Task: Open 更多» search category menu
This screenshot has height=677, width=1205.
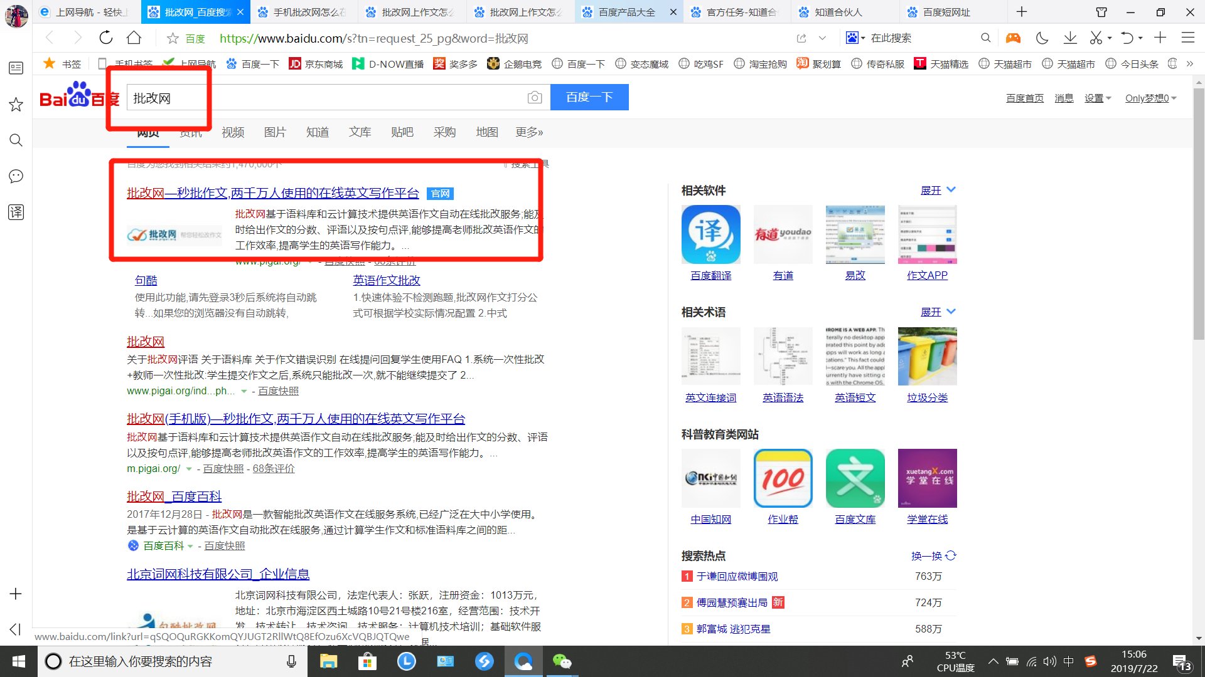Action: (x=529, y=132)
